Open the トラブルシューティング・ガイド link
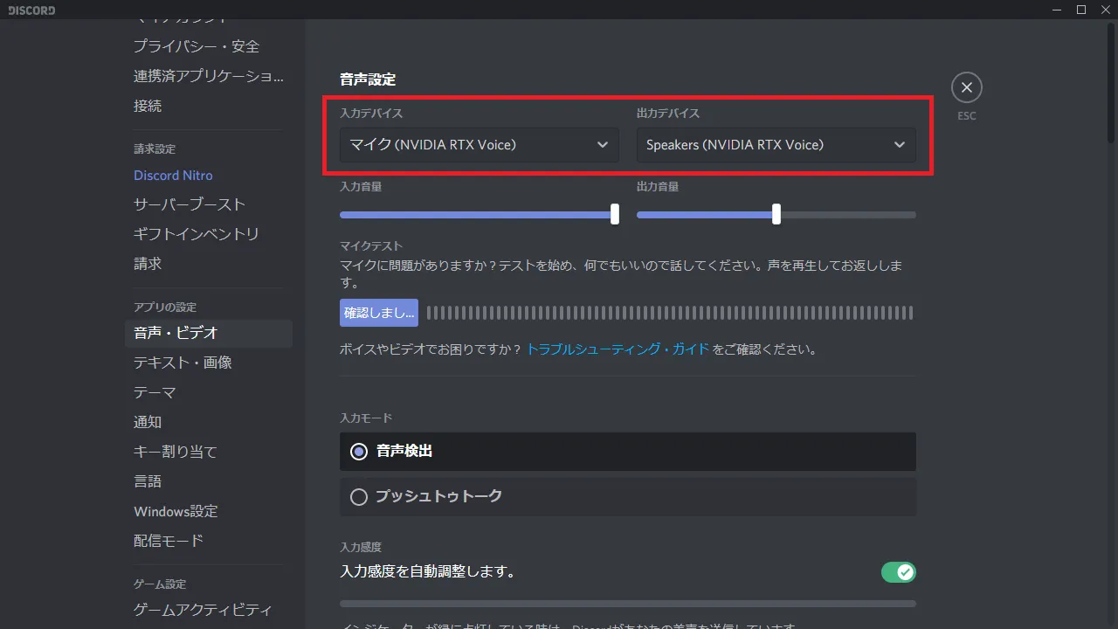 coord(618,349)
